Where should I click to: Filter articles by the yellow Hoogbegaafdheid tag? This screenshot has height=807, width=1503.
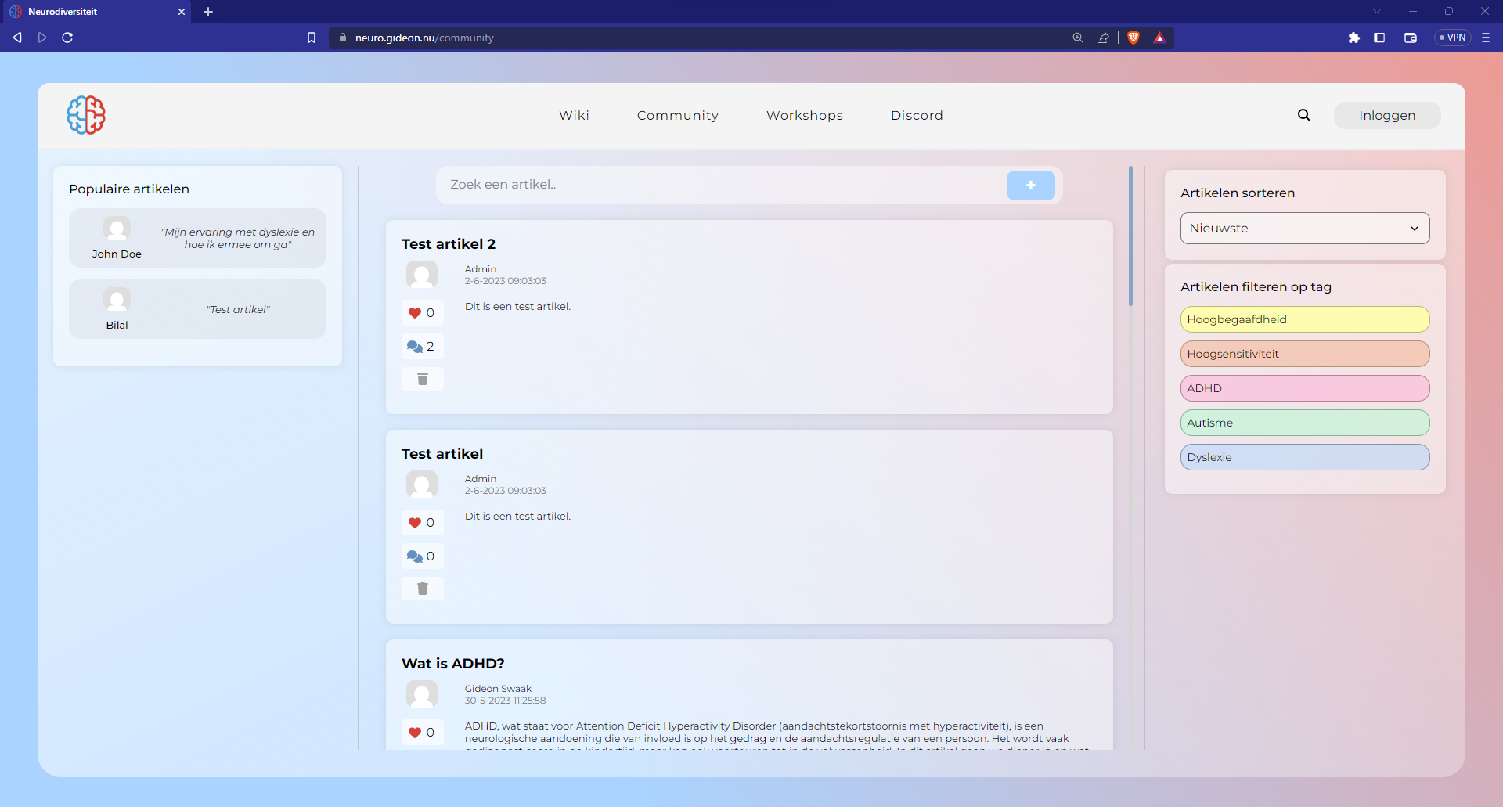pos(1304,319)
